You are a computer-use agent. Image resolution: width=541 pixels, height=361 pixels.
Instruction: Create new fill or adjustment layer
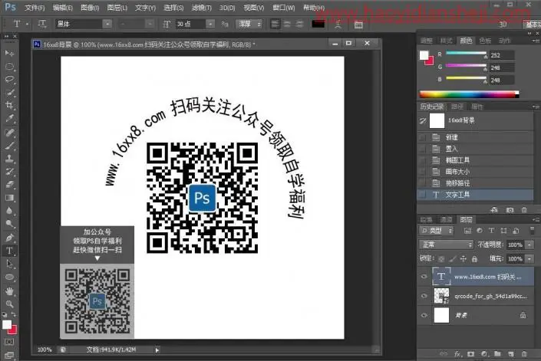click(484, 354)
